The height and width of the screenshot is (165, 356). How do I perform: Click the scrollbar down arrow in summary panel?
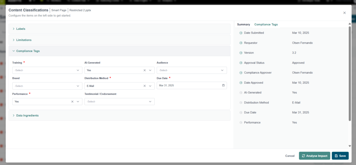click(x=350, y=146)
